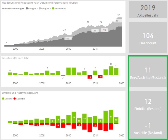Click the -1 Austritte (Bestand) value
The height and width of the screenshot is (140, 168).
pyautogui.click(x=147, y=125)
